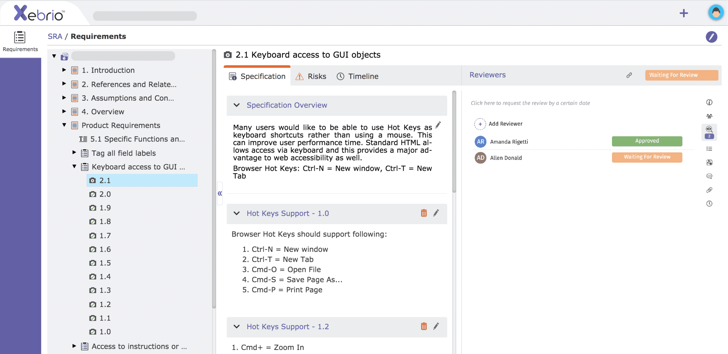Select version 1.3 in the tree
The width and height of the screenshot is (728, 354).
[x=100, y=290]
